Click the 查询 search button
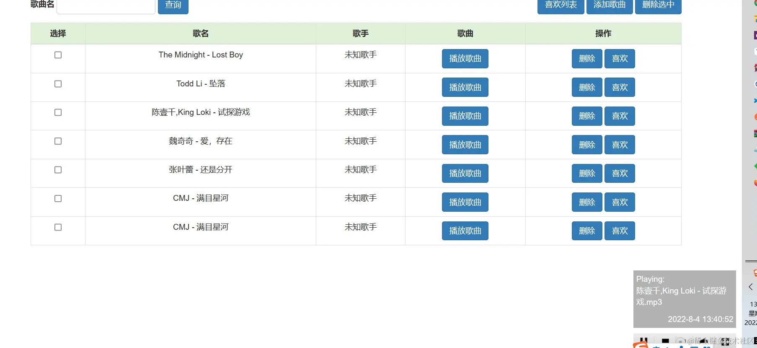This screenshot has width=757, height=348. pyautogui.click(x=173, y=6)
